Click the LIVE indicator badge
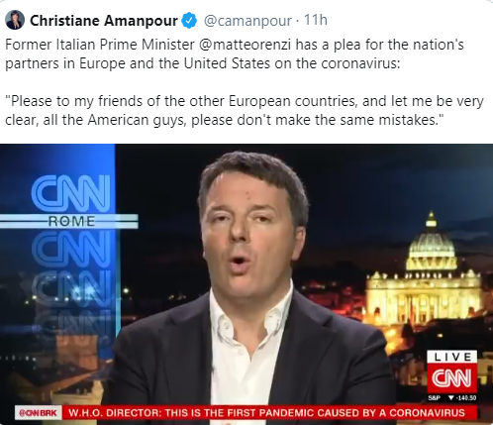 click(x=452, y=357)
